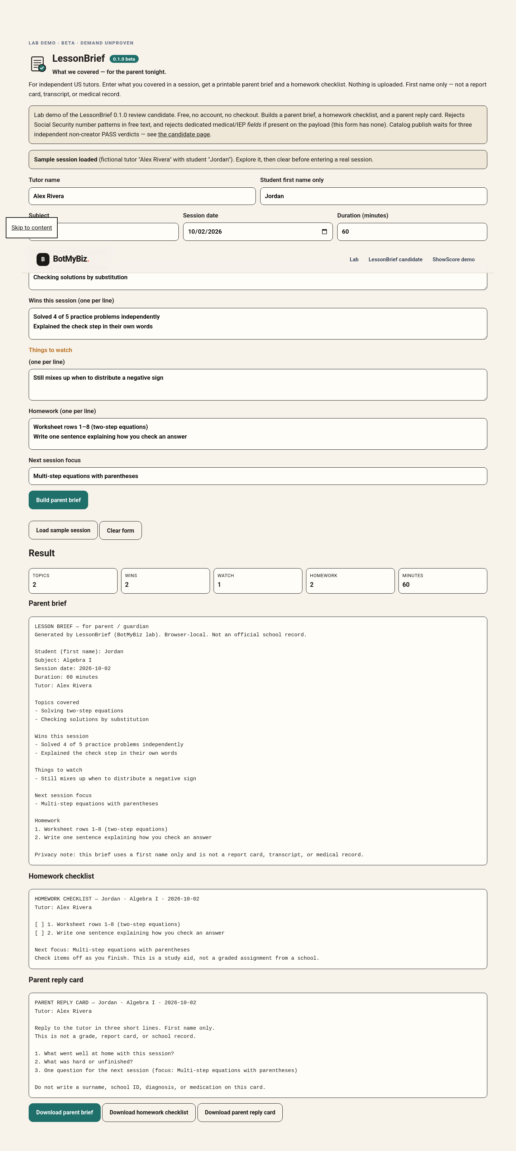
Task: Click the MINUTES stat card
Action: 443,581
